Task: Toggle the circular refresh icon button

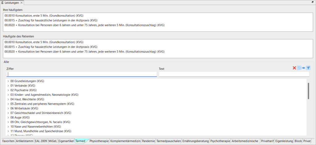Action: 299,68
